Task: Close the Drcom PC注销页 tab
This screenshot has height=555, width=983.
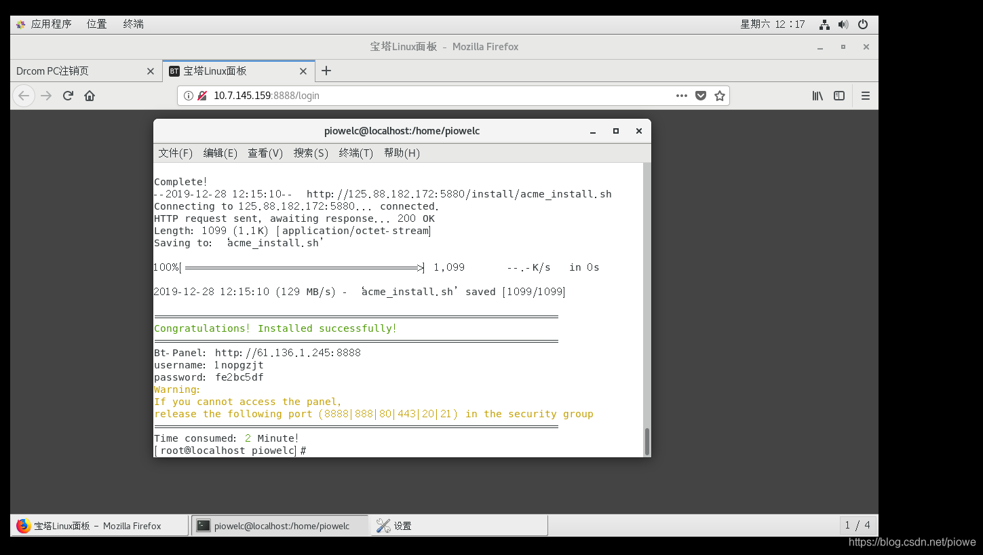Action: point(151,71)
